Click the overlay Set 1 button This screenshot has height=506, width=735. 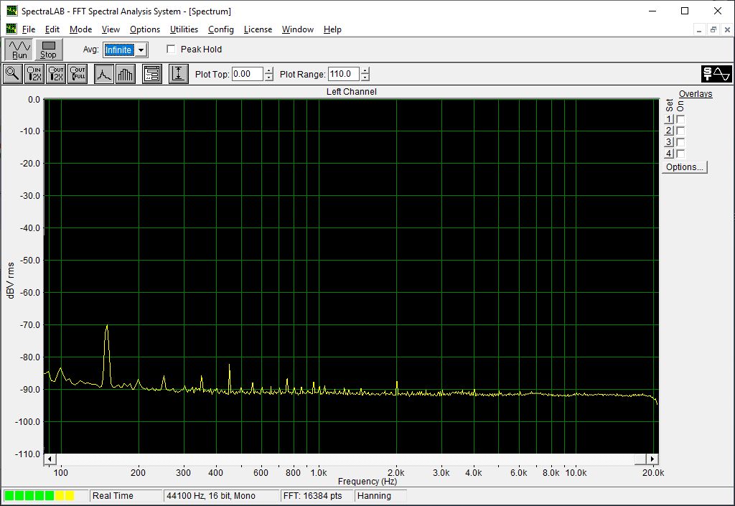coord(669,119)
